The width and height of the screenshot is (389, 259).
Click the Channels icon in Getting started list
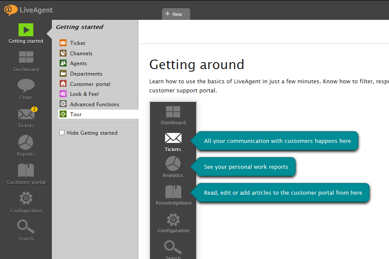point(63,53)
